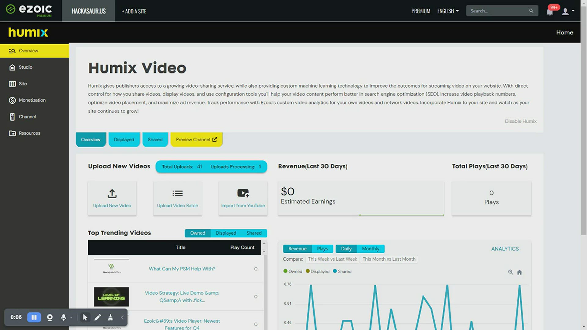Click the top search input field
This screenshot has height=330, width=587.
coord(498,11)
